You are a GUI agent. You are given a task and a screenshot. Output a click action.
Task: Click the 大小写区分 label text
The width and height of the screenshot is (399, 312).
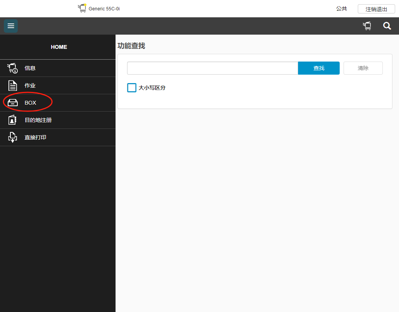pos(152,88)
